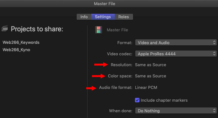The image size is (218, 118).
Task: Click the Master File filmstrip icon
Action: click(98, 30)
